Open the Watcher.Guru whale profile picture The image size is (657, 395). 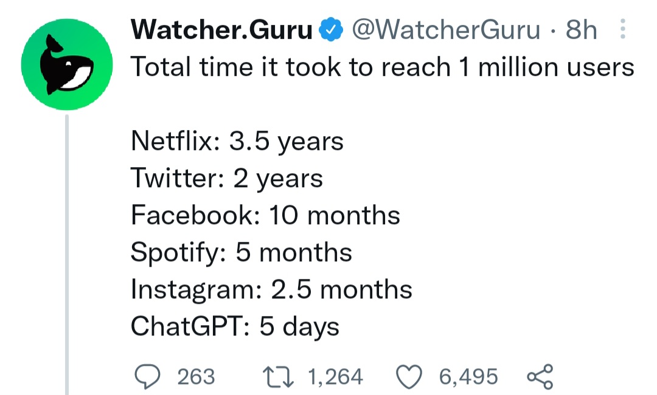[66, 64]
